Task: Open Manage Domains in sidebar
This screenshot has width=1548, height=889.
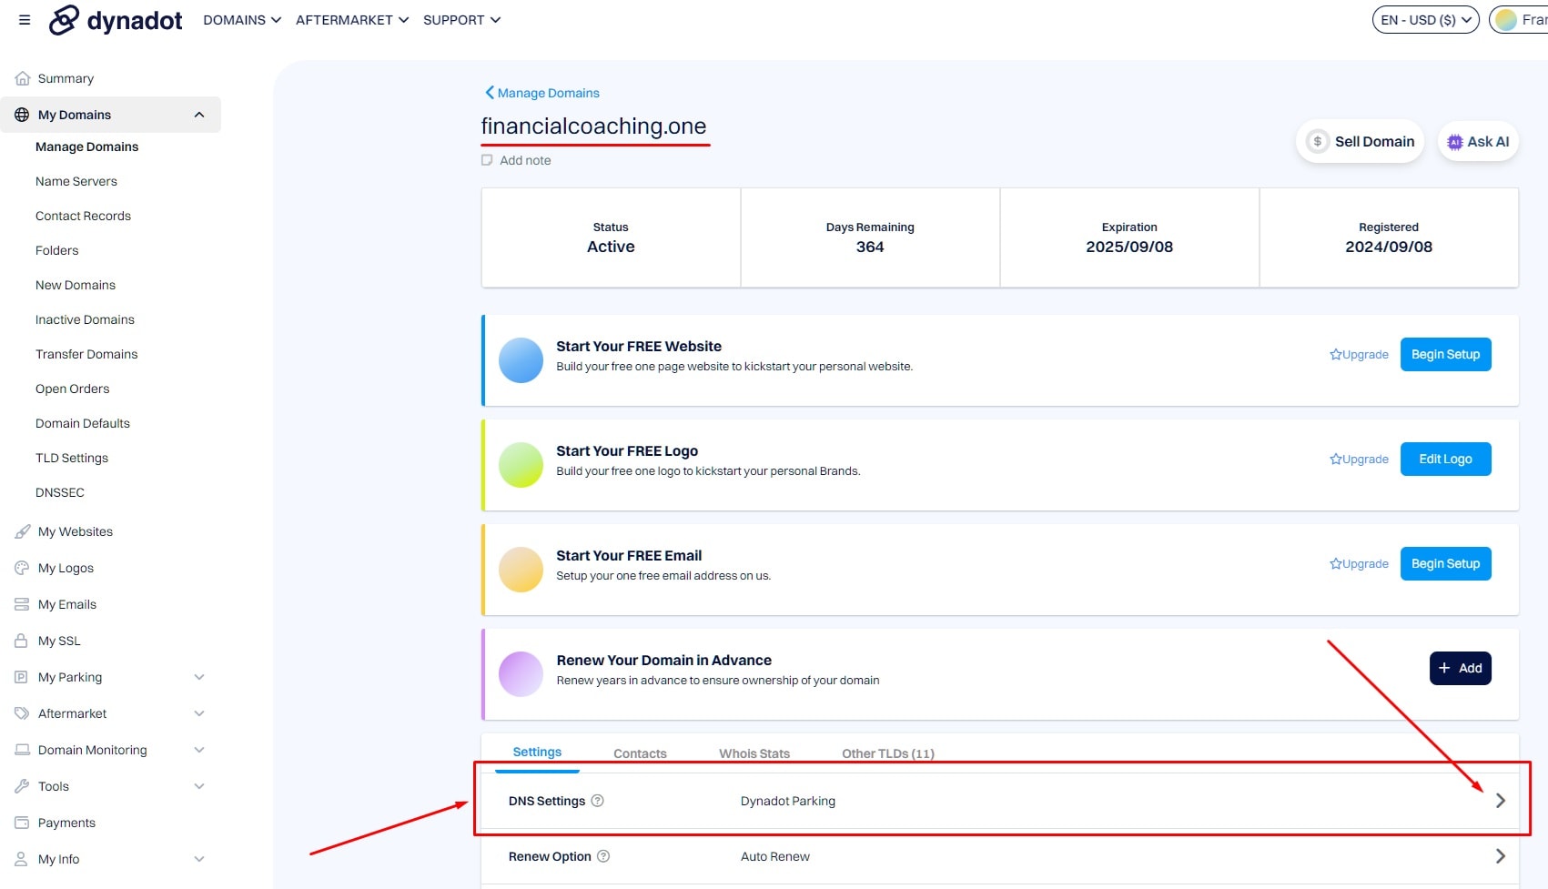Action: tap(87, 146)
